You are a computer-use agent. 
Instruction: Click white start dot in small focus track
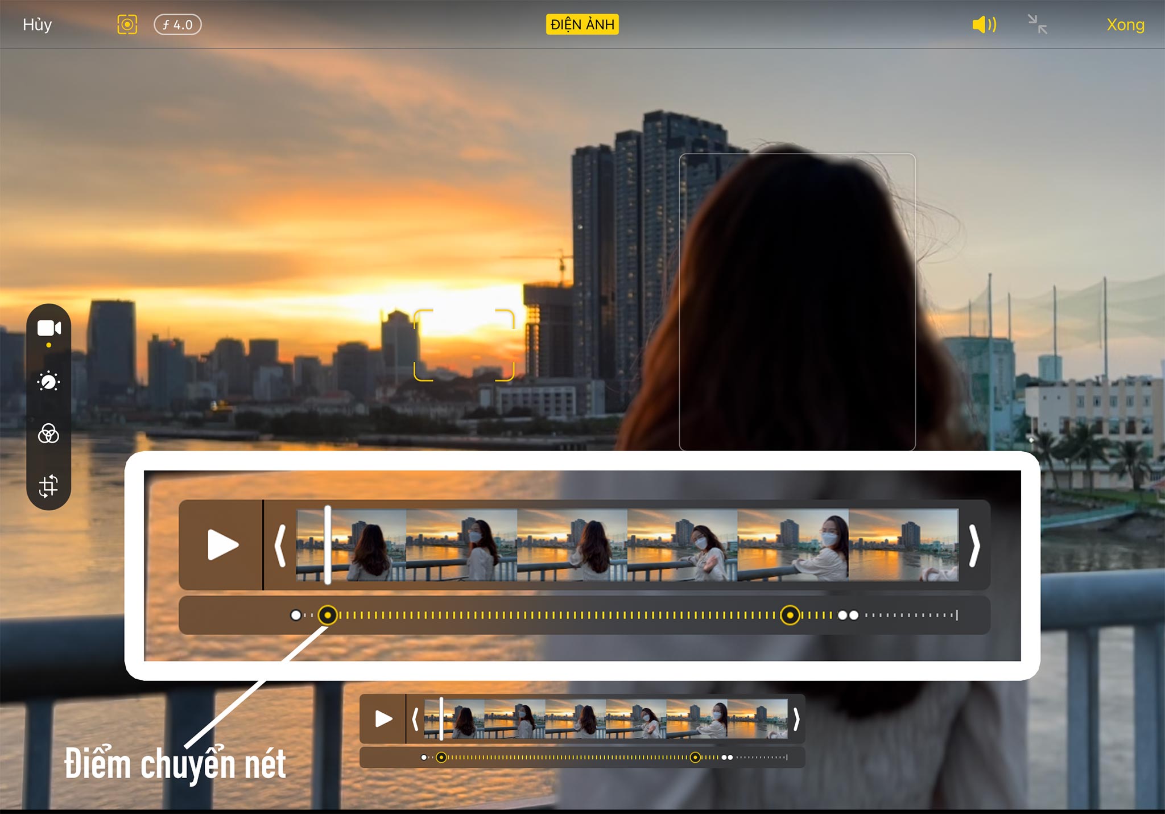424,757
